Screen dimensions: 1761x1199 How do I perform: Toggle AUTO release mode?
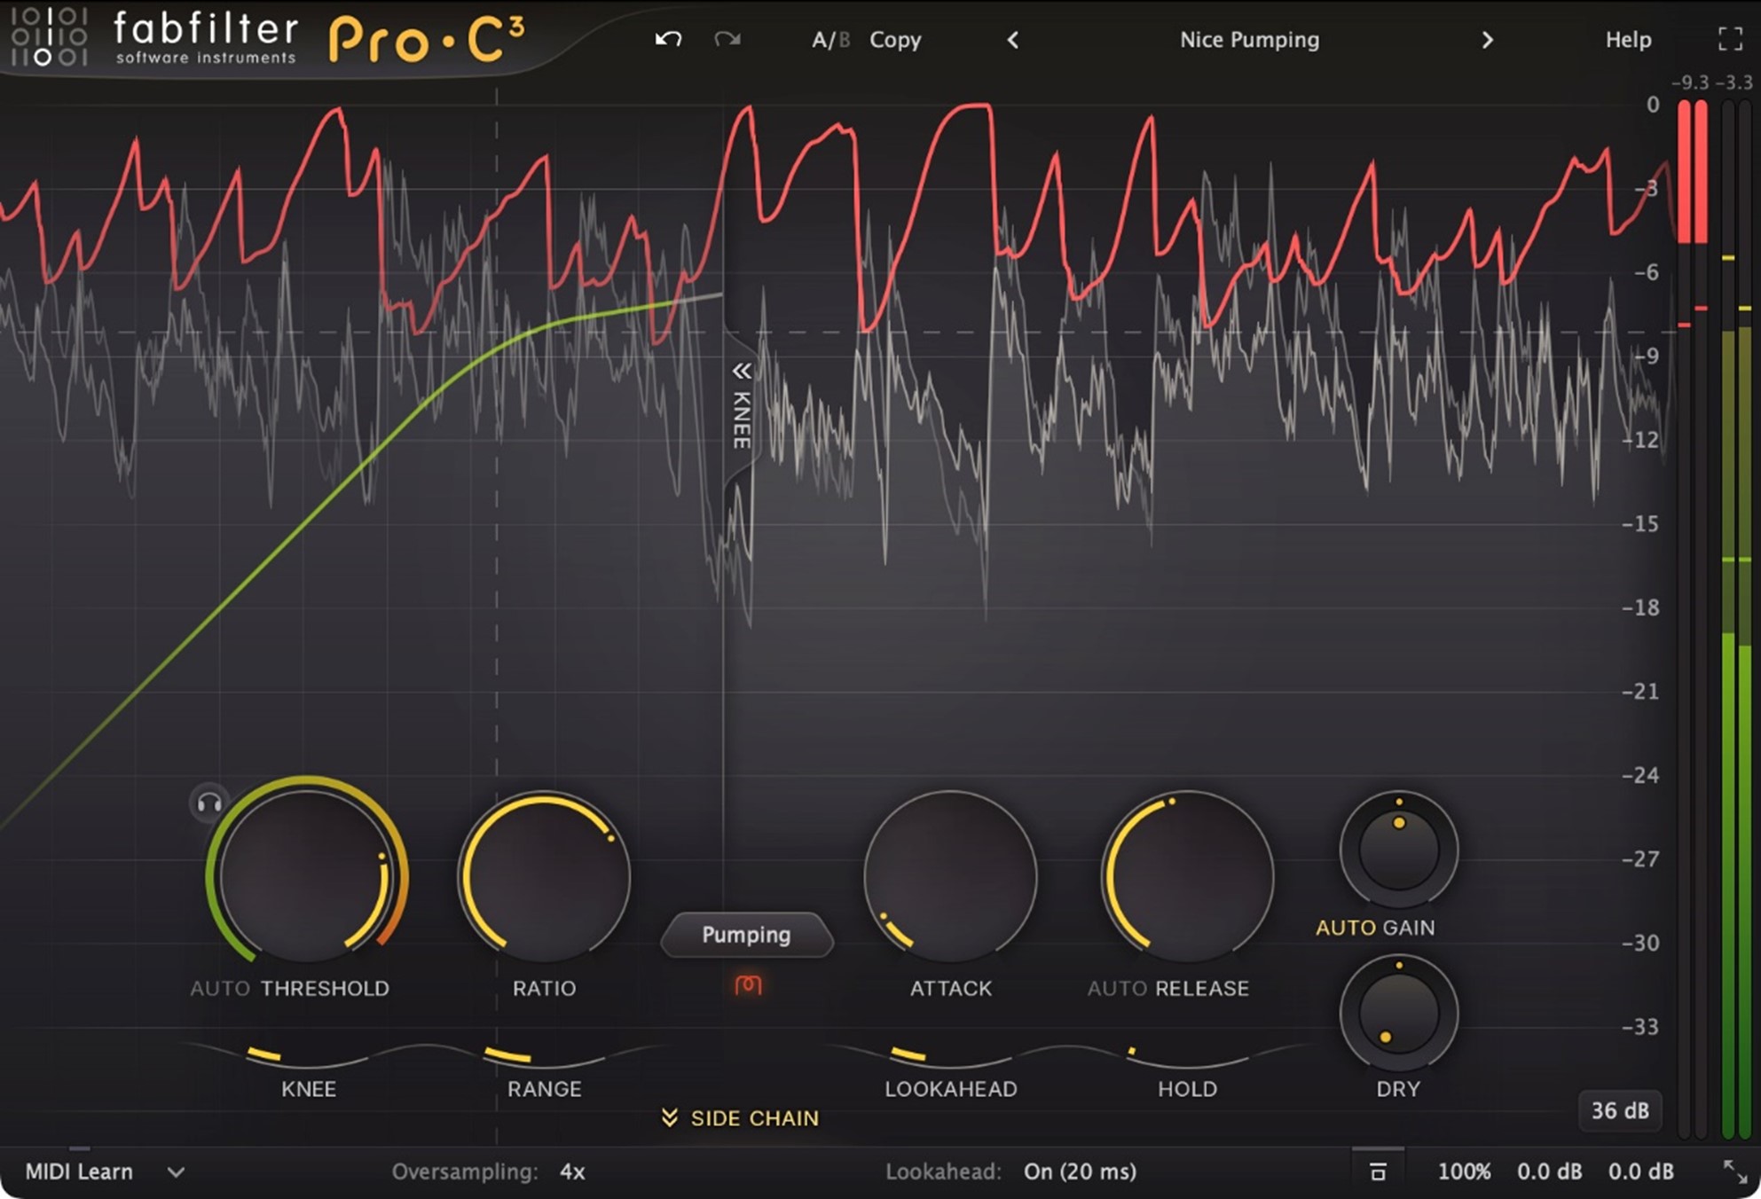[x=1116, y=988]
